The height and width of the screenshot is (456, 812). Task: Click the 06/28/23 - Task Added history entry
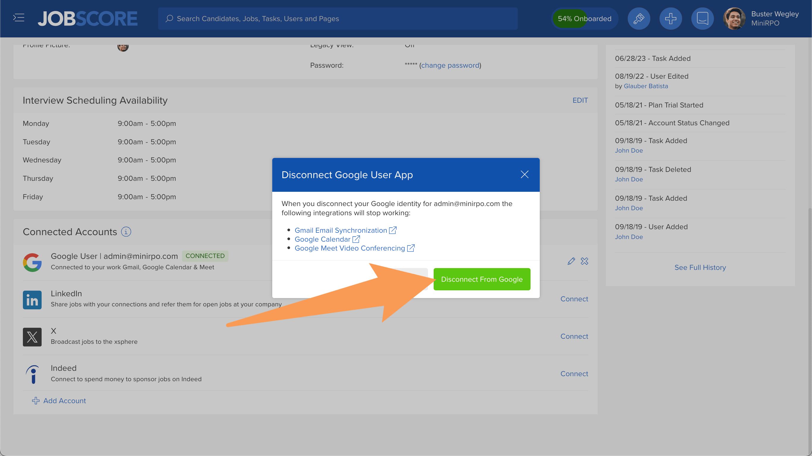click(x=652, y=58)
